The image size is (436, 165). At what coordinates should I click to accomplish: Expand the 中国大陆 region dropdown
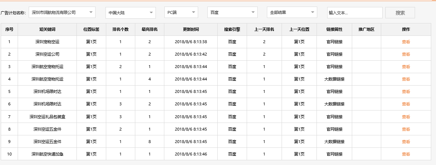coord(131,12)
